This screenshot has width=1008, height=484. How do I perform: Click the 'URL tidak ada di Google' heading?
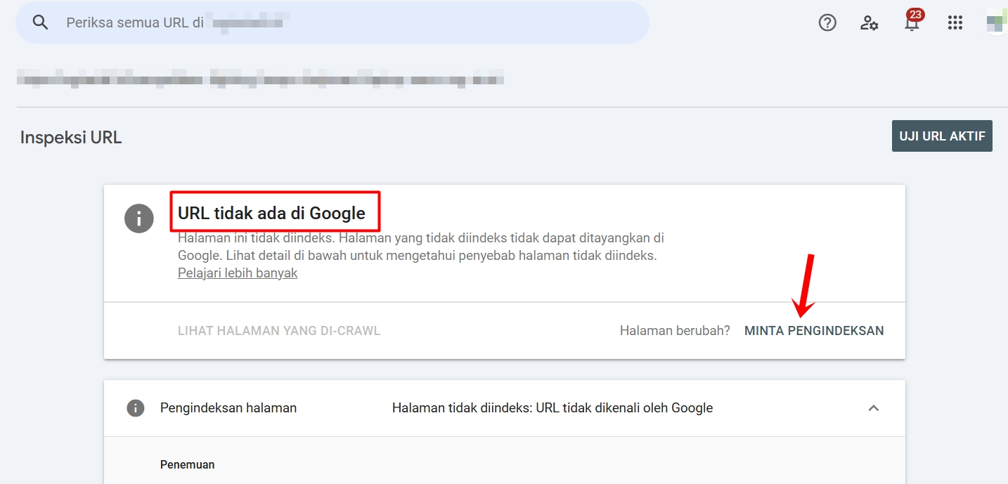pos(271,213)
